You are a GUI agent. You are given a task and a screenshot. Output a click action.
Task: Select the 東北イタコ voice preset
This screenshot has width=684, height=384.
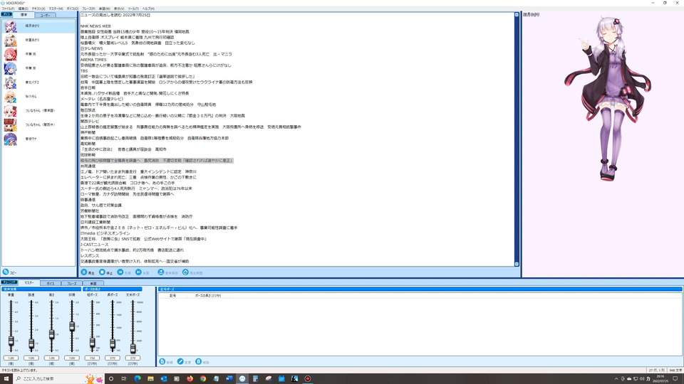38,82
